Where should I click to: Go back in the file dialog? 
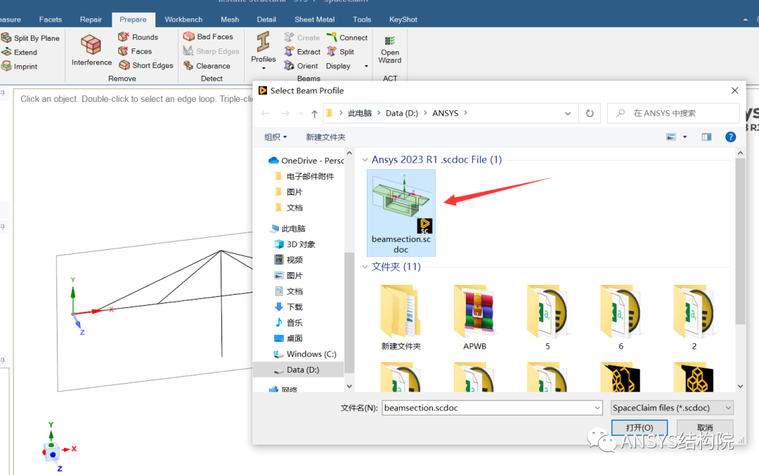265,113
